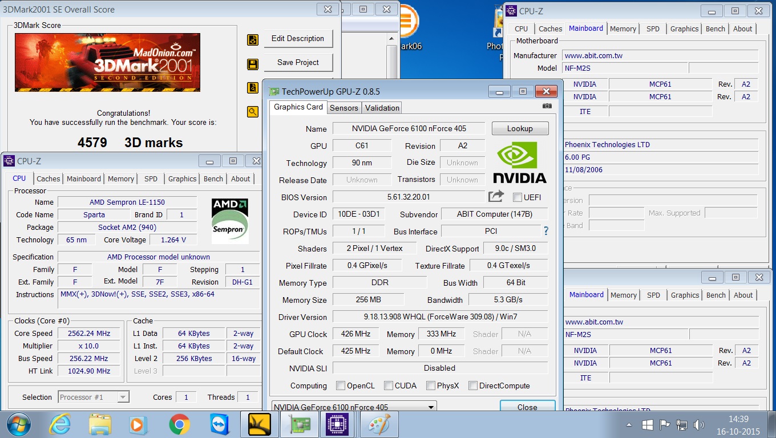Screen dimensions: 776x438
Task: Click the Lookup button in GPU-Z
Action: [x=520, y=128]
